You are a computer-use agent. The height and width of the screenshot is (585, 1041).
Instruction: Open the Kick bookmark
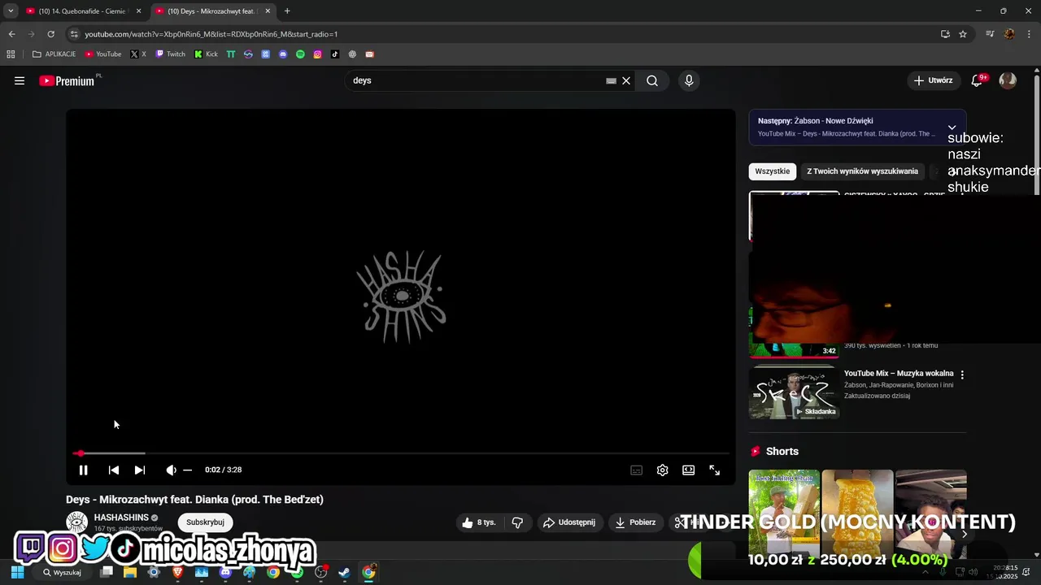coord(206,54)
